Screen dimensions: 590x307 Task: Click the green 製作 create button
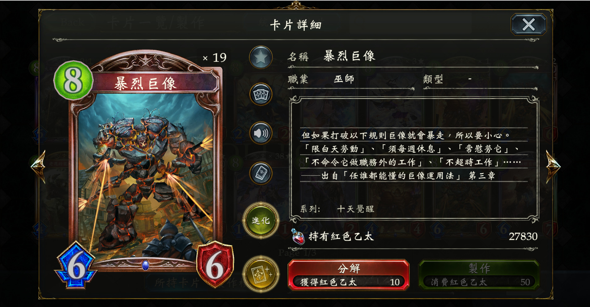[479, 275]
